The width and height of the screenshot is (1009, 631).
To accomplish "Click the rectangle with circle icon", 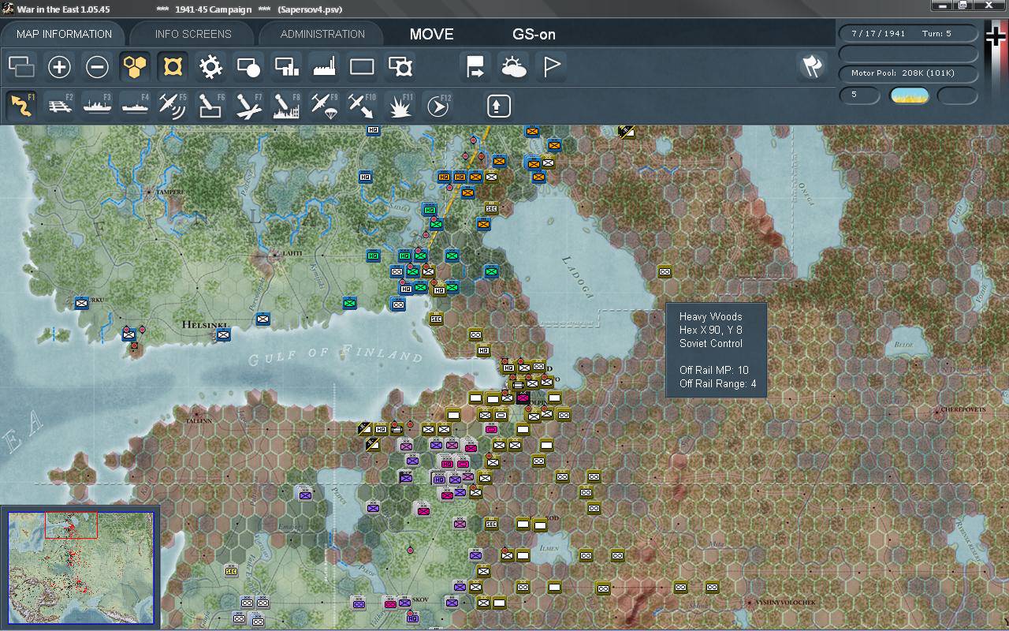I will pos(248,67).
